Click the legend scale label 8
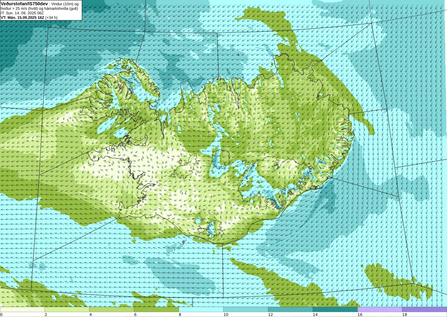Viewport: 447px width, 317px height. coord(180,315)
